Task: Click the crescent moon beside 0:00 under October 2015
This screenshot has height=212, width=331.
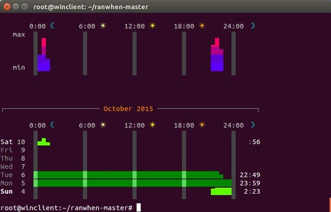Action: pyautogui.click(x=52, y=125)
